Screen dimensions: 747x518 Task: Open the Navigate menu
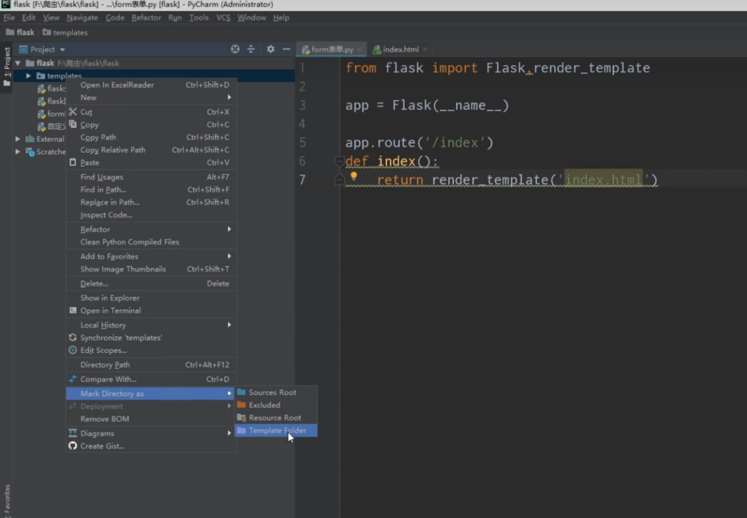point(82,18)
